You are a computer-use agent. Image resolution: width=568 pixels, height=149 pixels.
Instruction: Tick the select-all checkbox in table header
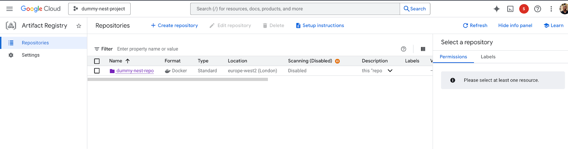coord(97,61)
